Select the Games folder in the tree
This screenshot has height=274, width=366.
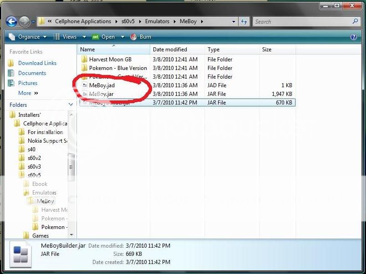(x=41, y=235)
